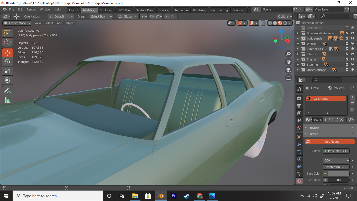The height and width of the screenshot is (201, 357).
Task: Open the Material properties tab
Action: (299, 181)
